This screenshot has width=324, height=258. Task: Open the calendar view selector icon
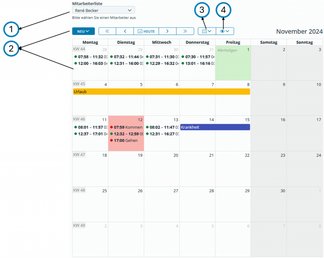207,31
